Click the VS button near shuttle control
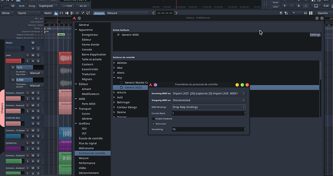 pos(13,6)
